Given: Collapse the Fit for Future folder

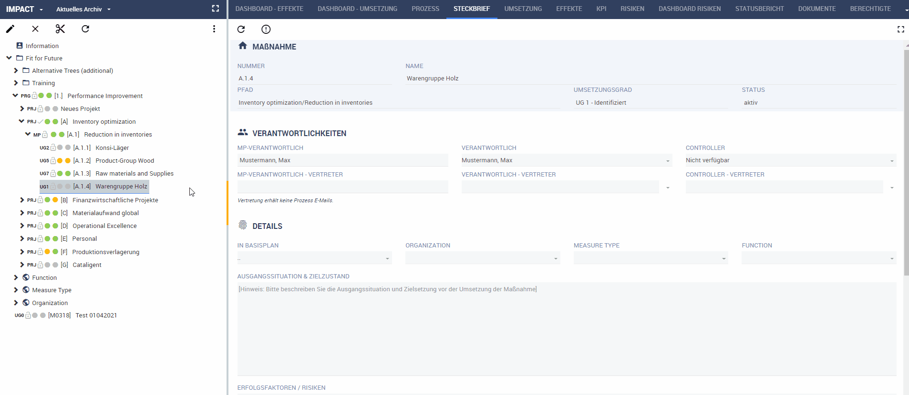Looking at the screenshot, I should pyautogui.click(x=9, y=58).
